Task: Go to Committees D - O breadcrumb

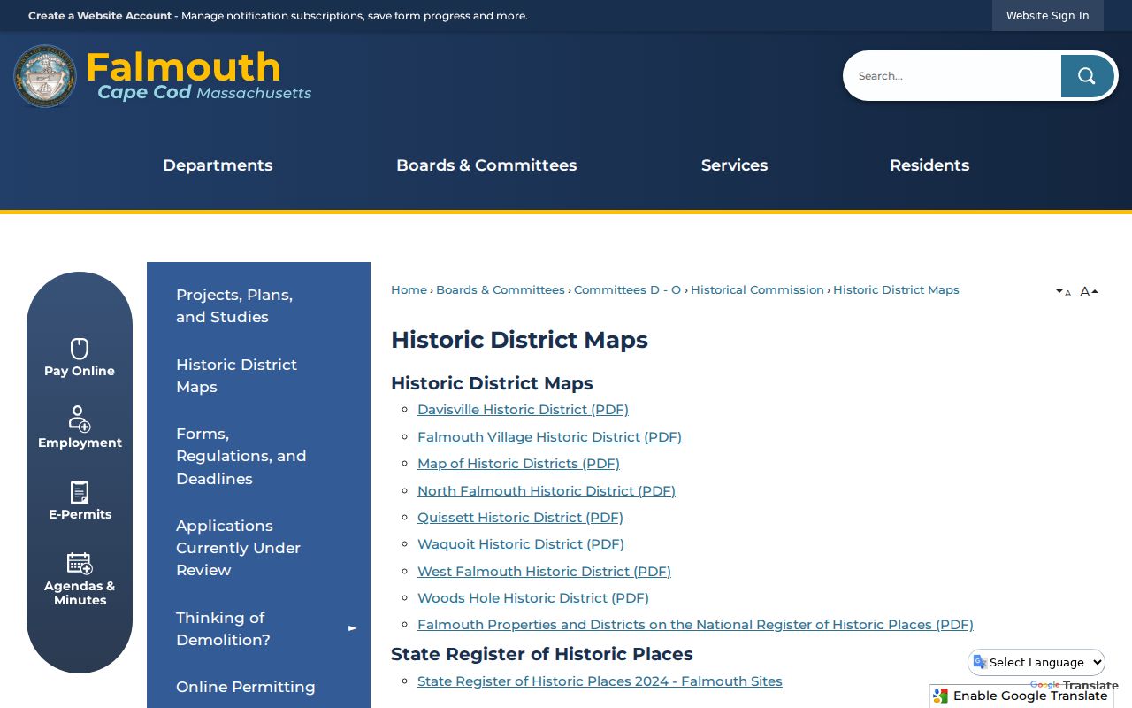Action: [628, 290]
